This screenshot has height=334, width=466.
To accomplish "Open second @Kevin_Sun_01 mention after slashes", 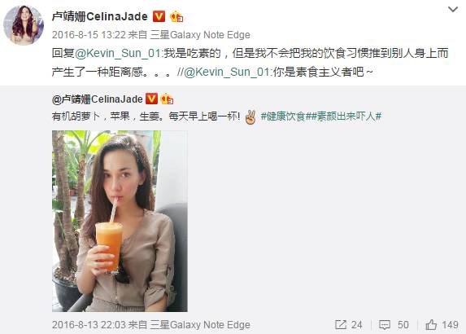I will tap(227, 72).
